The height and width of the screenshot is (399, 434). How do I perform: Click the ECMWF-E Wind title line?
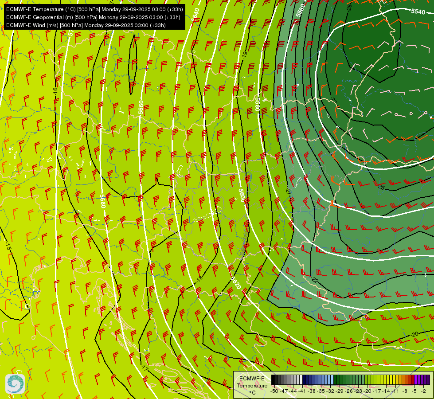point(86,25)
